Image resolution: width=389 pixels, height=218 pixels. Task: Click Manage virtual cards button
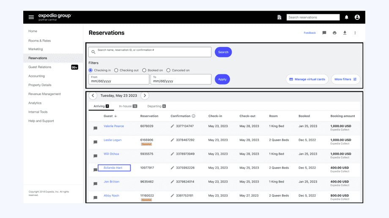click(307, 79)
